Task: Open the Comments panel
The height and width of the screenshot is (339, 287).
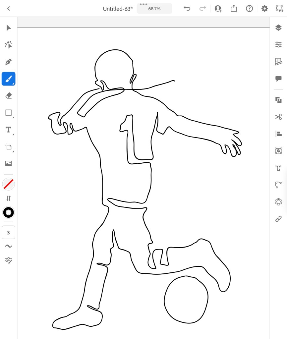Action: point(278,79)
